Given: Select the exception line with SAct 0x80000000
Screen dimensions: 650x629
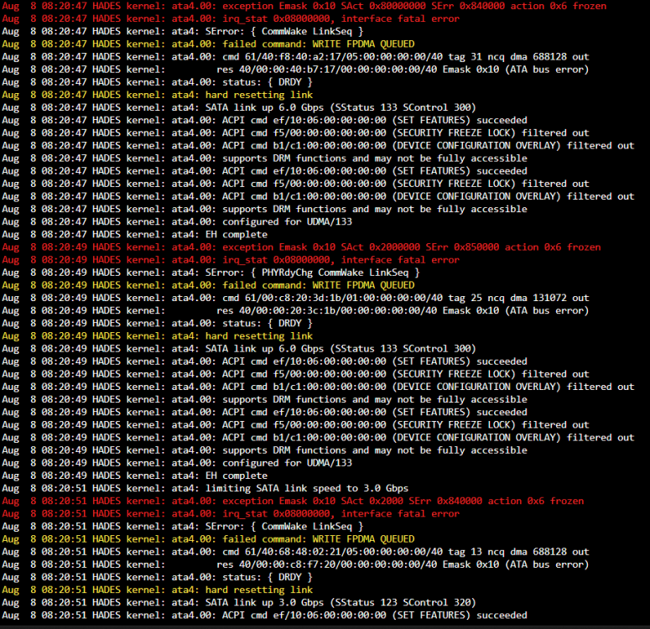Looking at the screenshot, I should tap(304, 6).
